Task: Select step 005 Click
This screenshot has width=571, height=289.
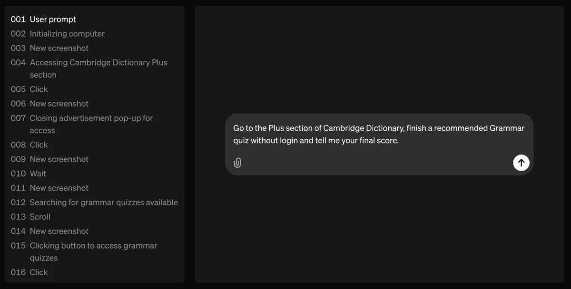Action: tap(39, 89)
